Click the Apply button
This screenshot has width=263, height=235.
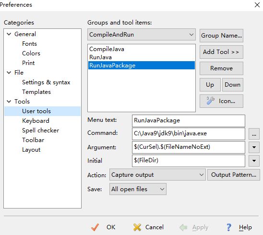pyautogui.click(x=194, y=227)
